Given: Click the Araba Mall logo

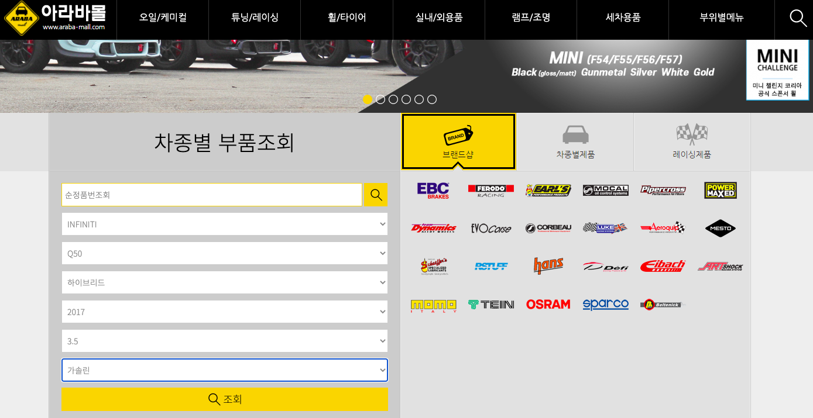Looking at the screenshot, I should (55, 18).
